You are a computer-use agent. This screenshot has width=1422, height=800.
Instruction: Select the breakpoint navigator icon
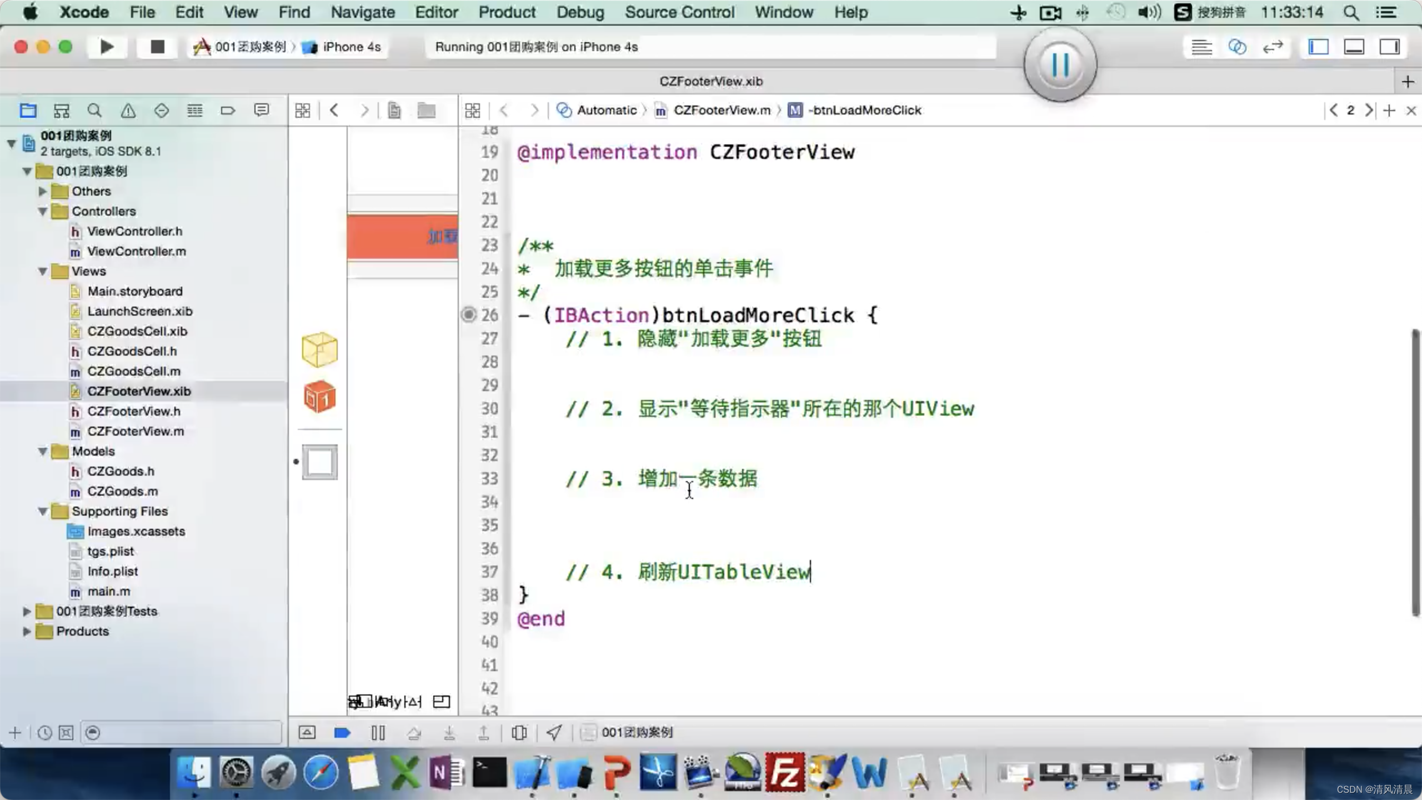[x=228, y=109]
